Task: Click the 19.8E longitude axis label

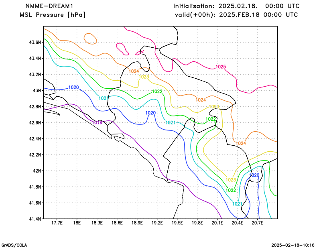Action: point(197,223)
